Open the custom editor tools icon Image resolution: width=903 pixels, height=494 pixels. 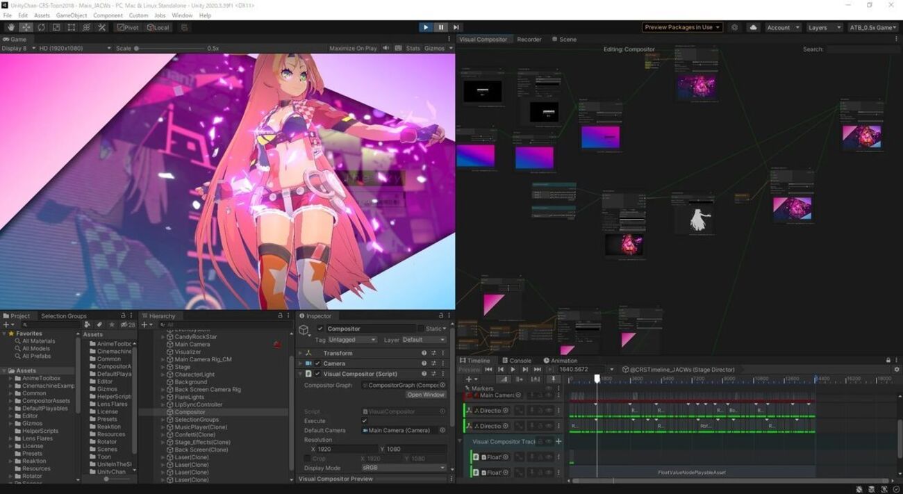pos(101,27)
